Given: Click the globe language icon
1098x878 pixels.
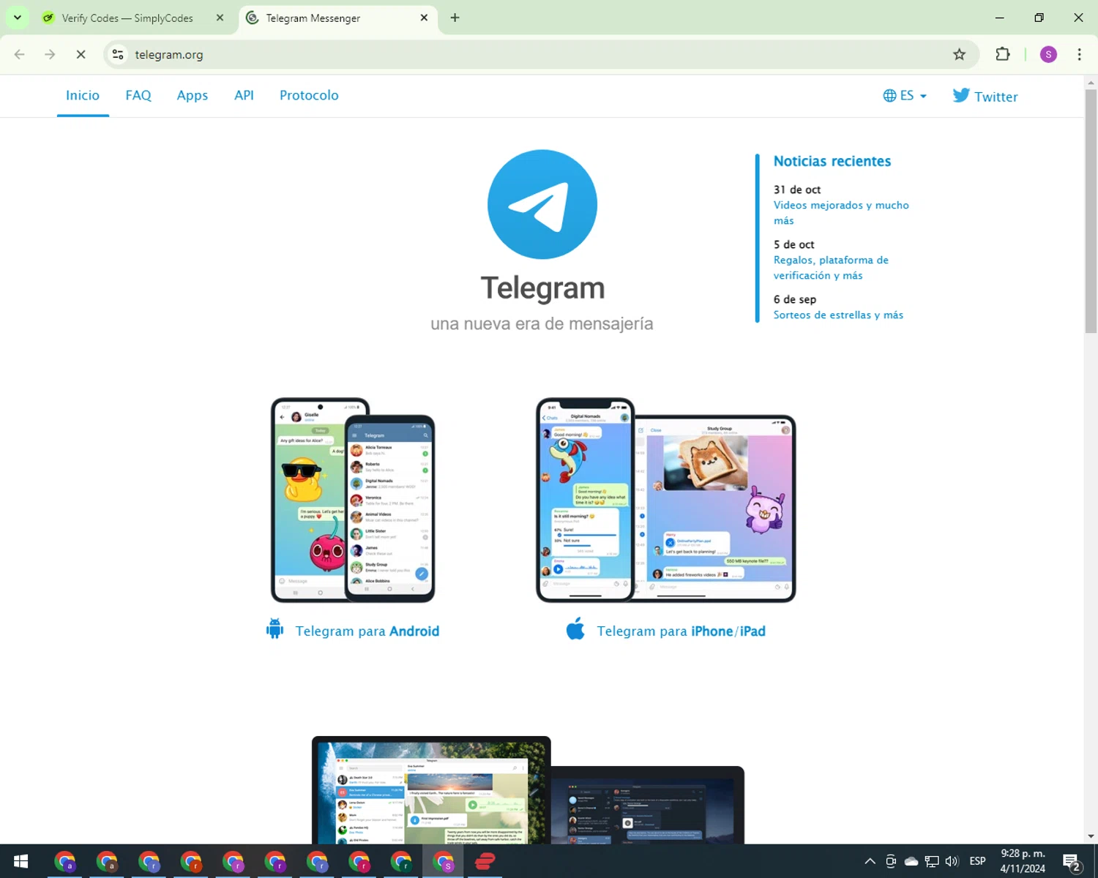Looking at the screenshot, I should 889,96.
